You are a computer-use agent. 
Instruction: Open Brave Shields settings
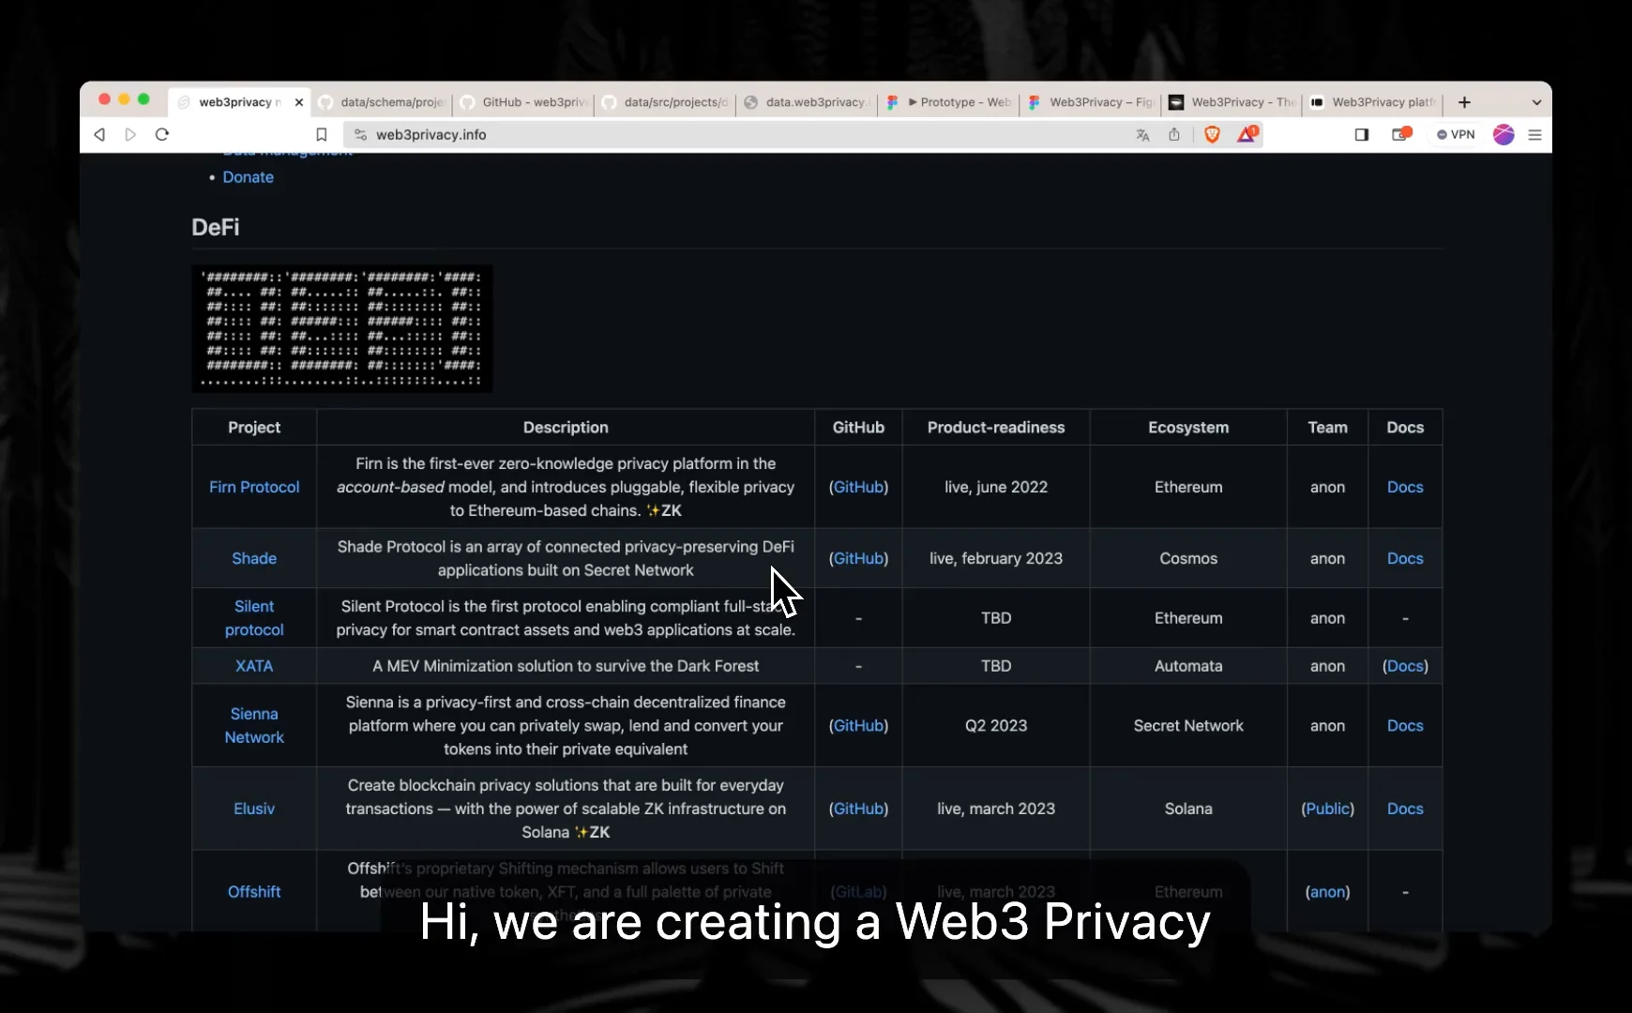tap(1212, 134)
